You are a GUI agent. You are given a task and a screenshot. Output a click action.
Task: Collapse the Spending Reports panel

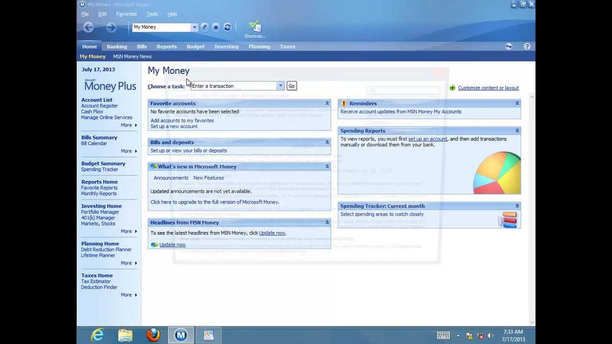pos(517,130)
